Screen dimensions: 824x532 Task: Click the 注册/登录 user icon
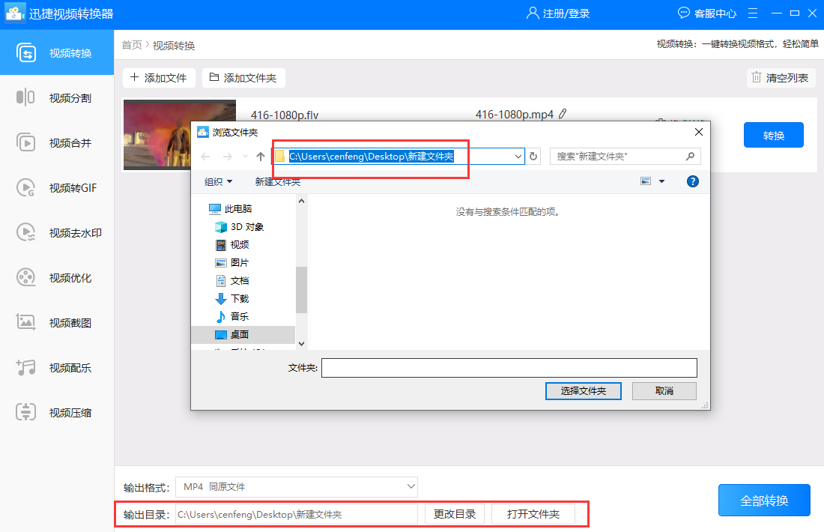pyautogui.click(x=533, y=13)
